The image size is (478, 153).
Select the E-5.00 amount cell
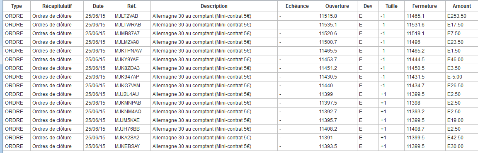[x=461, y=77]
